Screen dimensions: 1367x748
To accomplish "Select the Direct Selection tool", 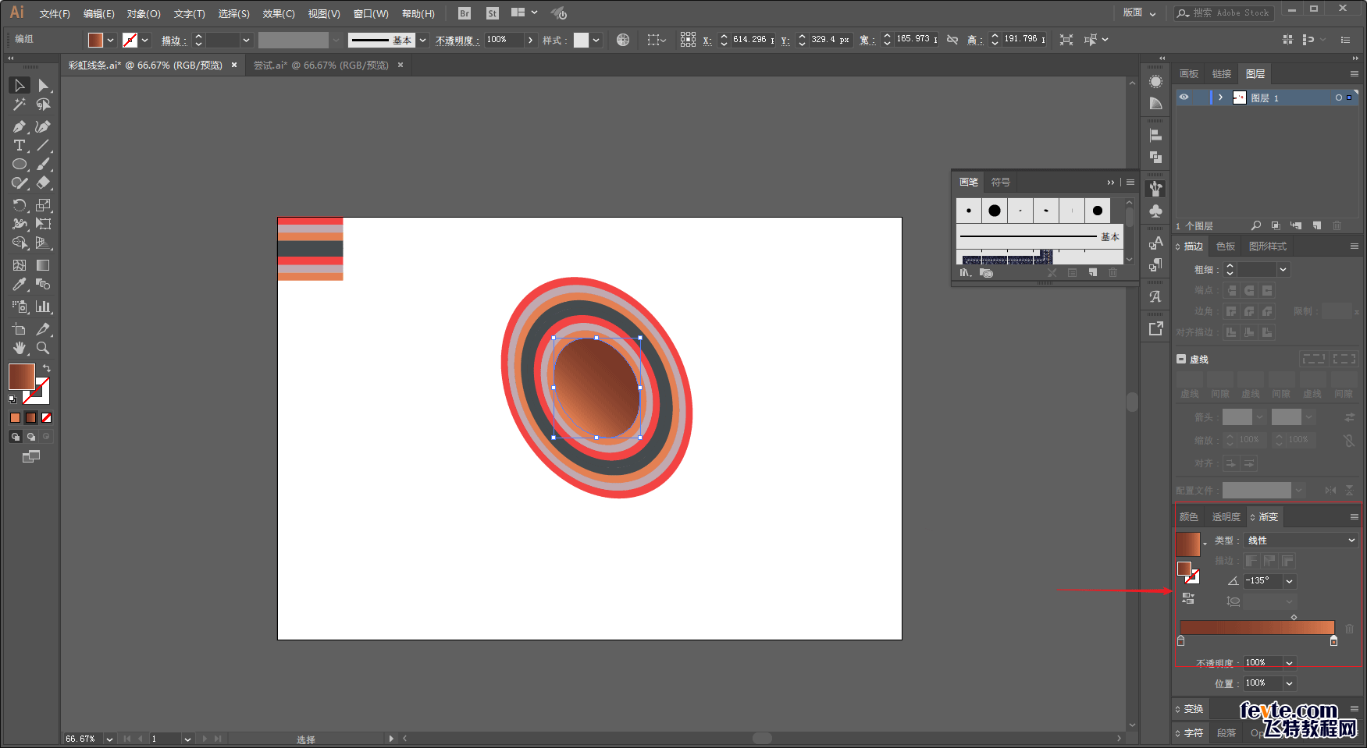I will pyautogui.click(x=43, y=85).
